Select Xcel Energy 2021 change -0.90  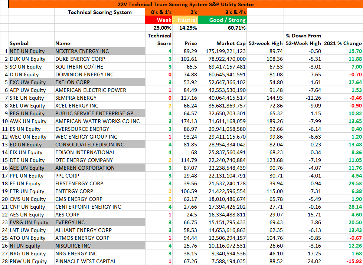click(x=342, y=106)
